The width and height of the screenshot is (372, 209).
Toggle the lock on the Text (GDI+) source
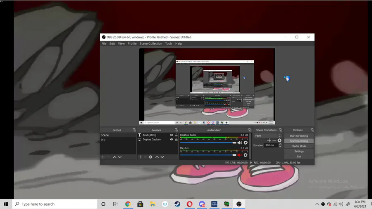pos(176,135)
